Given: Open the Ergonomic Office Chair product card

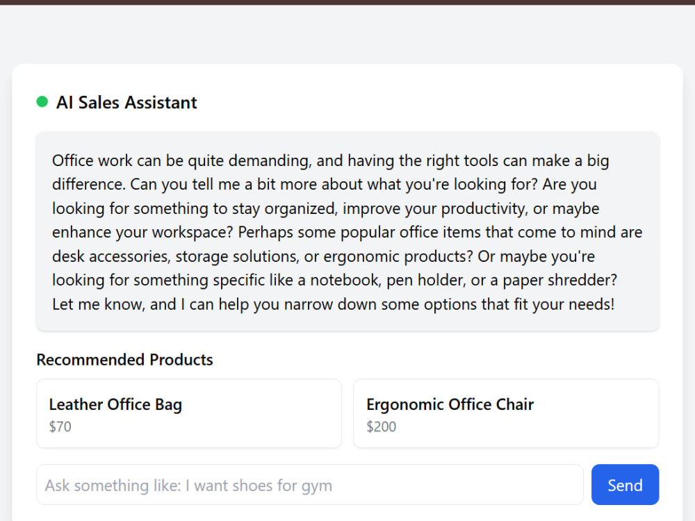Looking at the screenshot, I should [x=506, y=413].
